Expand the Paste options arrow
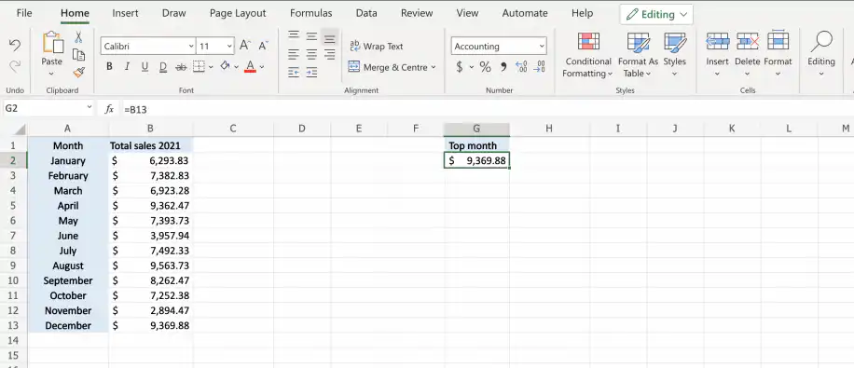Image resolution: width=854 pixels, height=368 pixels. 51,74
